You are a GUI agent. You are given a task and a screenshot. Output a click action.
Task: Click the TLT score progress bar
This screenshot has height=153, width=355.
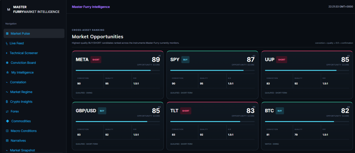[212, 122]
